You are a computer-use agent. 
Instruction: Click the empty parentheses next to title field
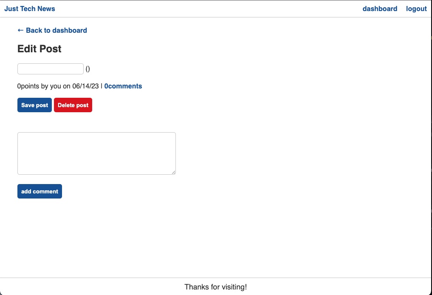click(x=88, y=68)
